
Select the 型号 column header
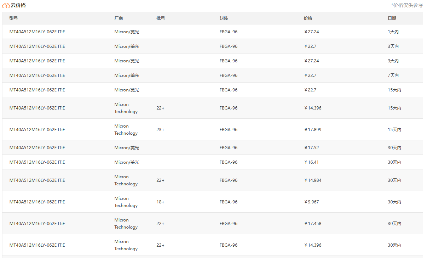tap(13, 18)
